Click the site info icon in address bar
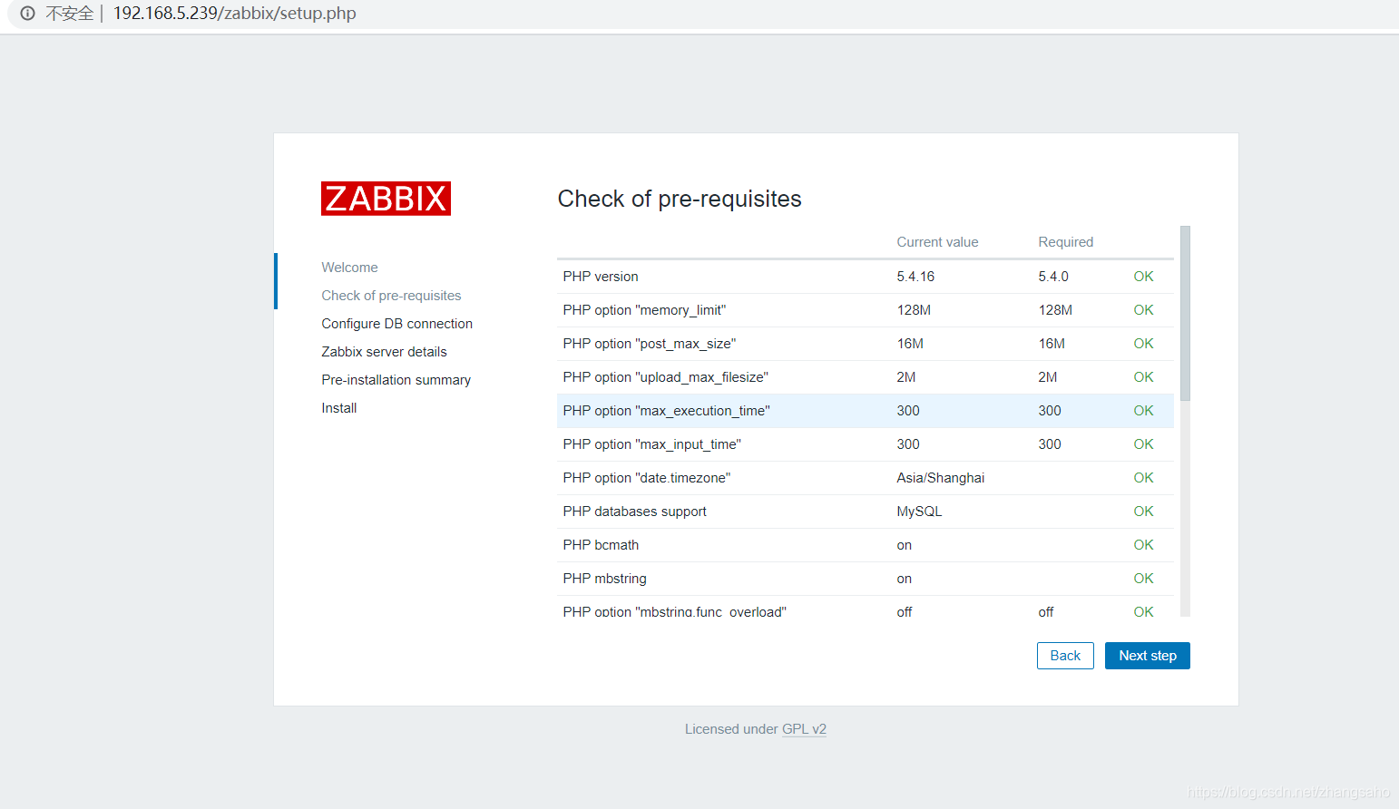Screen dimensions: 1399x809 28,14
